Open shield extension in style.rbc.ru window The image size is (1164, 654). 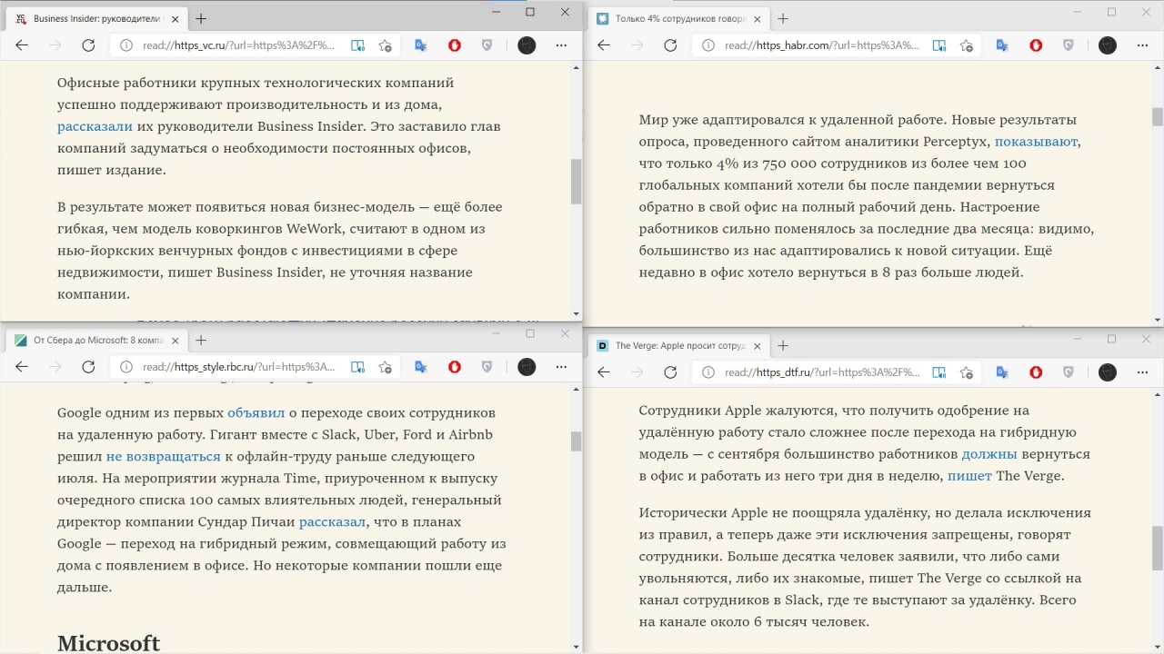point(487,367)
